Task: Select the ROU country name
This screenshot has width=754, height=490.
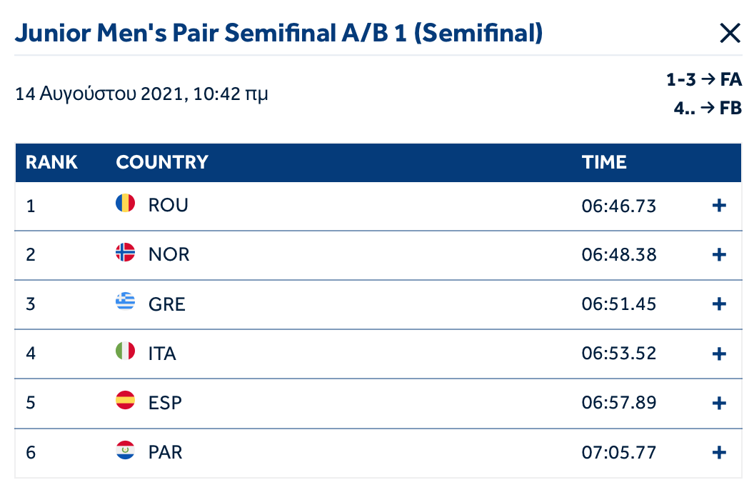Action: pos(169,206)
